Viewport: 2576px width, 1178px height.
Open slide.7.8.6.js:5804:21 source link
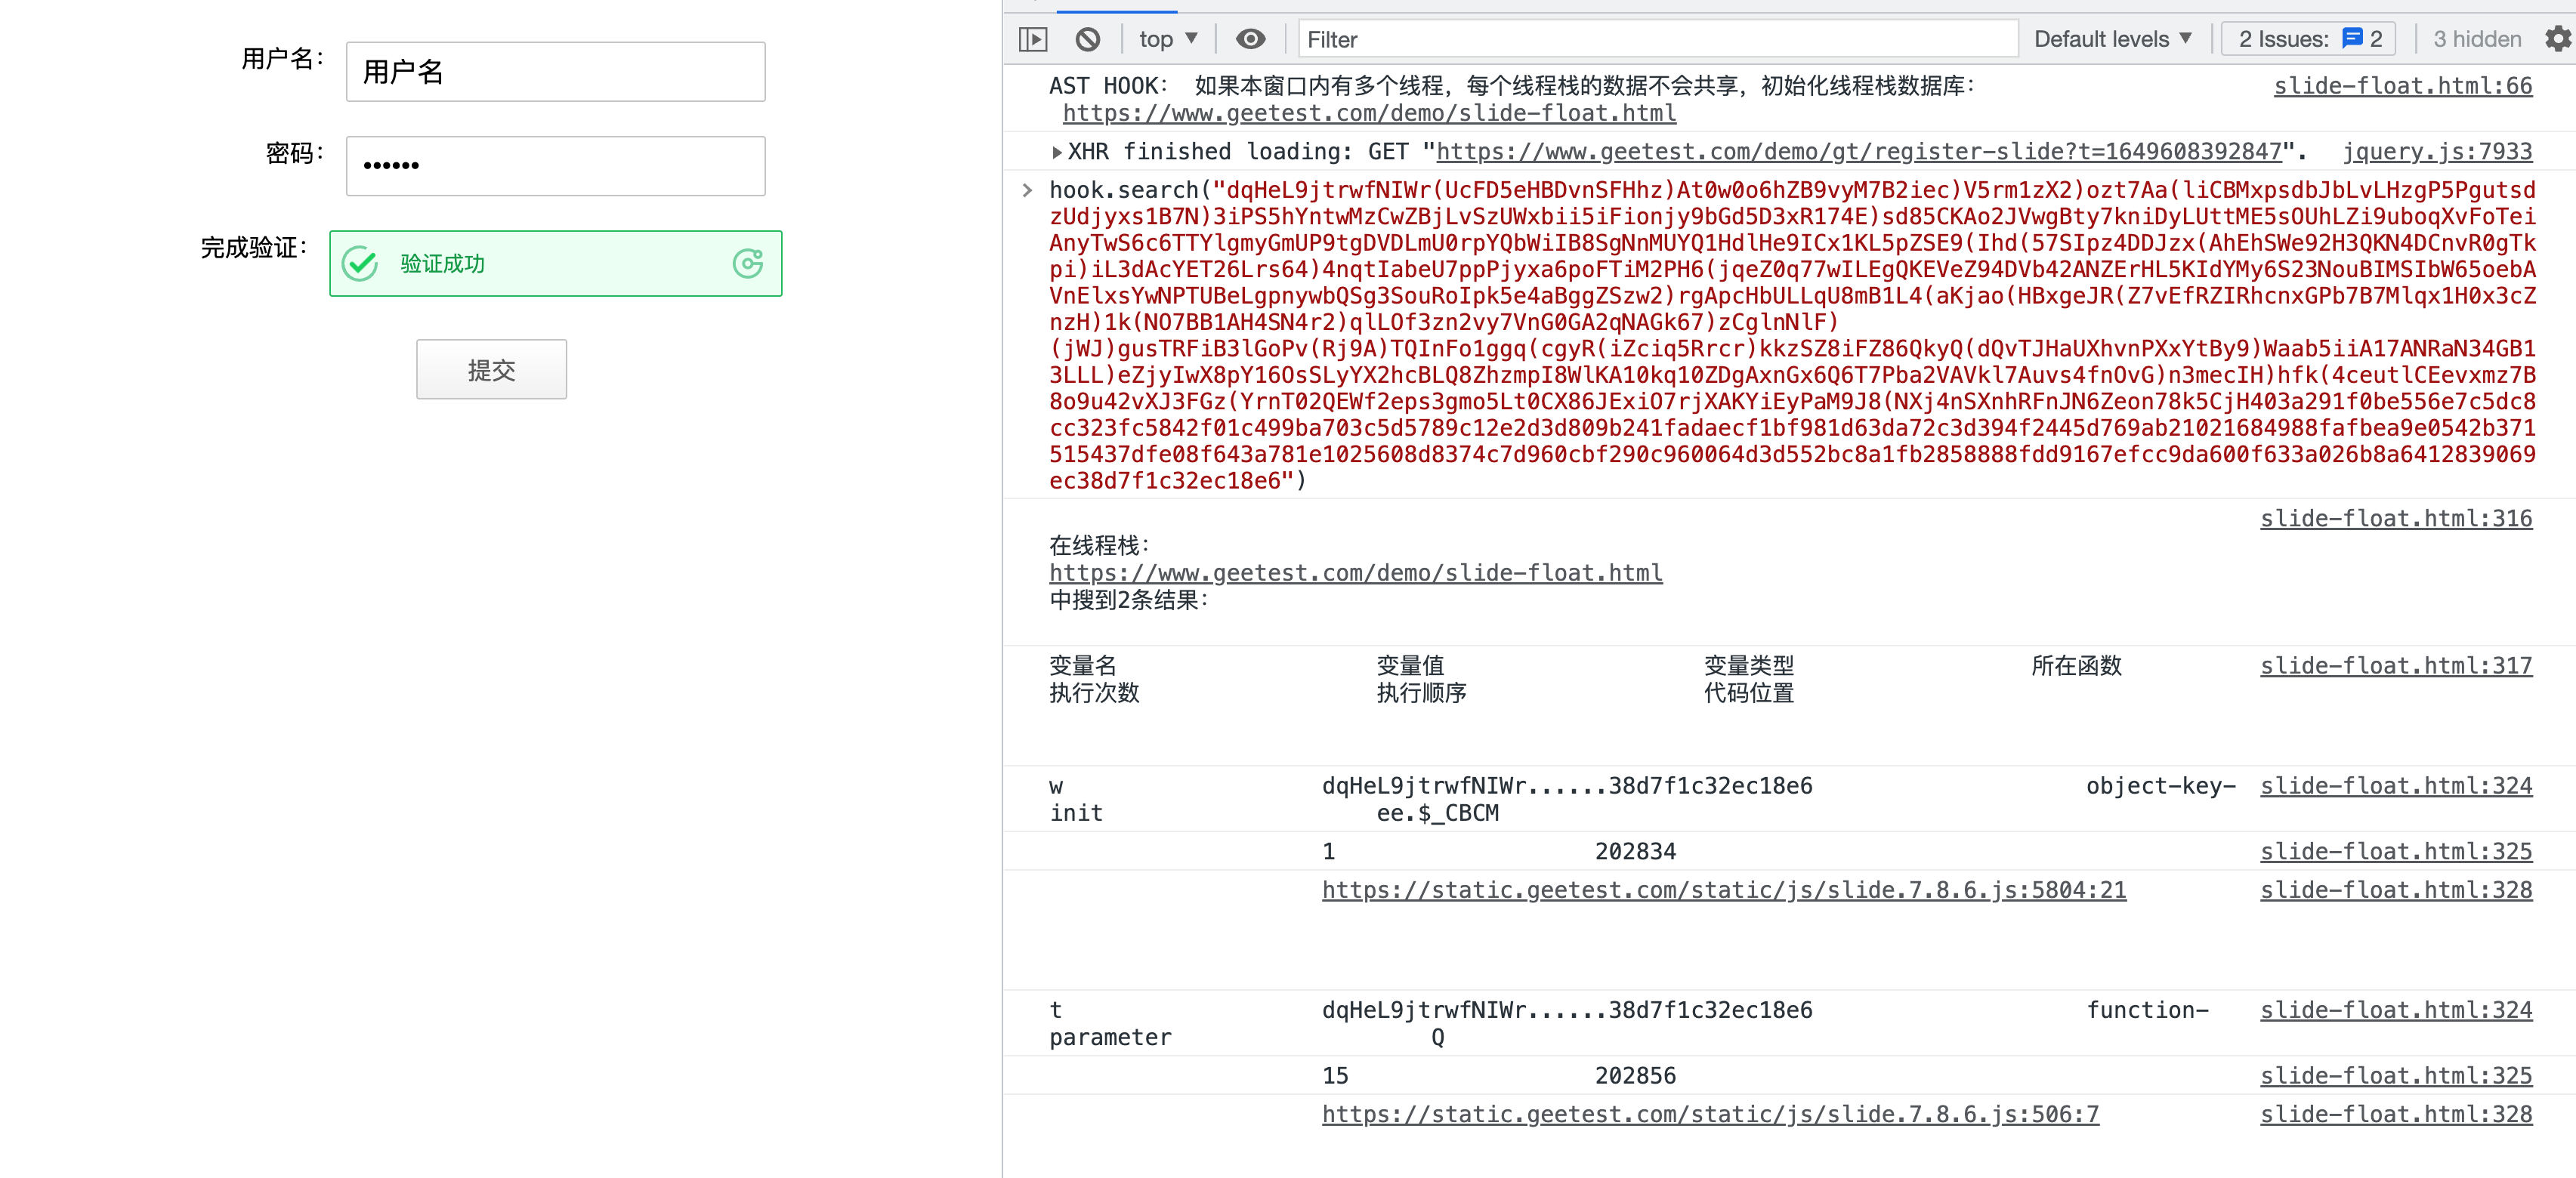pyautogui.click(x=1723, y=890)
